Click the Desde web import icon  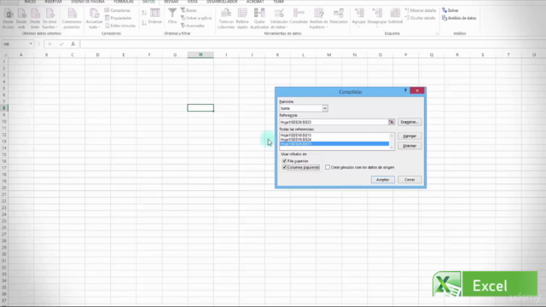tap(21, 18)
